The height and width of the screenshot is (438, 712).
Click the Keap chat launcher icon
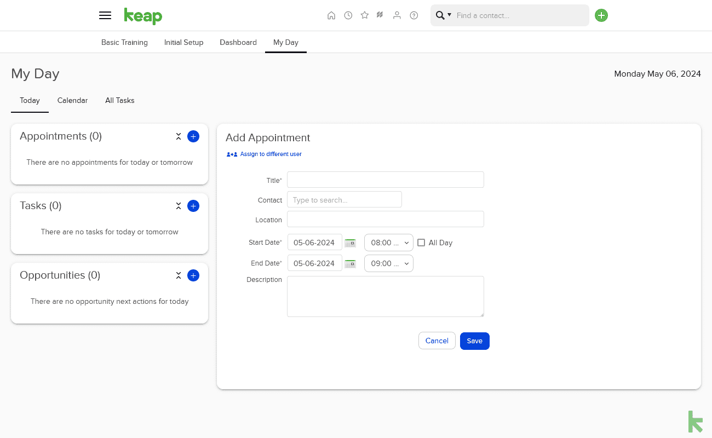pos(695,422)
